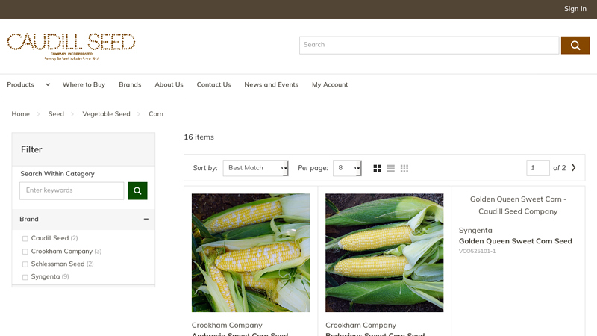Click the main Search input field
Viewport: 597px width, 336px height.
429,46
